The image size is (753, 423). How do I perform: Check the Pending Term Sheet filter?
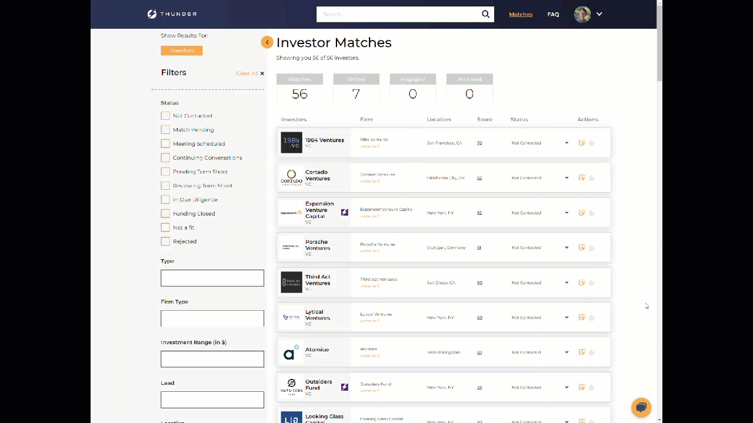(165, 172)
